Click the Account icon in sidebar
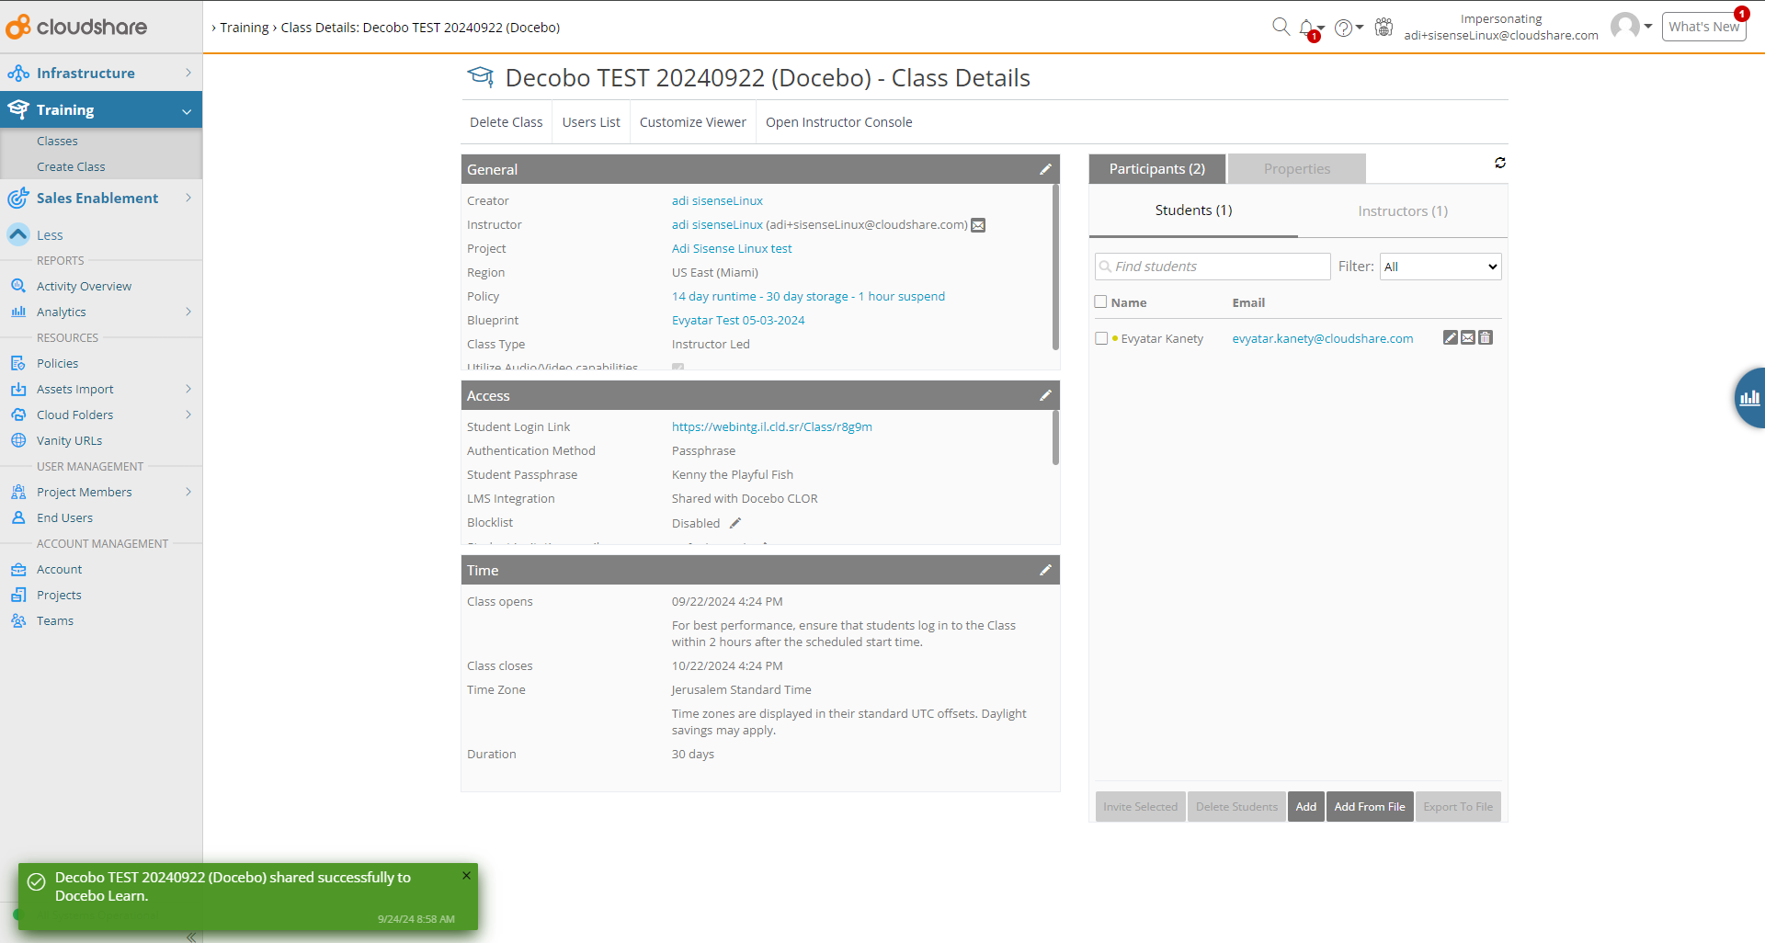The height and width of the screenshot is (943, 1765). click(x=18, y=569)
